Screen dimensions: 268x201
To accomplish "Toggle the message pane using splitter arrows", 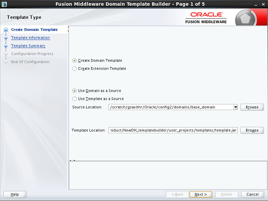I will tap(72, 160).
